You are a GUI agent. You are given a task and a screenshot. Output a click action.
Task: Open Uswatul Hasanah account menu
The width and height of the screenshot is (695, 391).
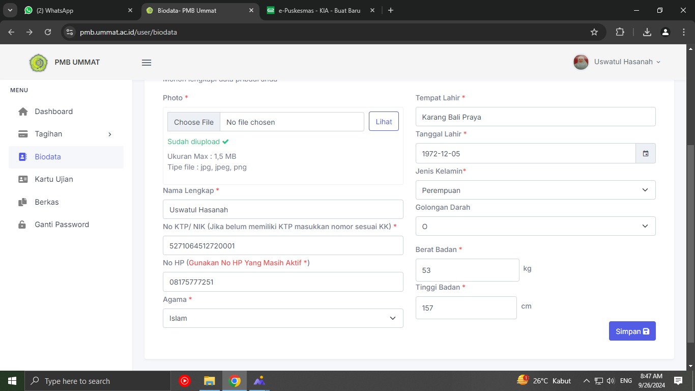coord(626,62)
